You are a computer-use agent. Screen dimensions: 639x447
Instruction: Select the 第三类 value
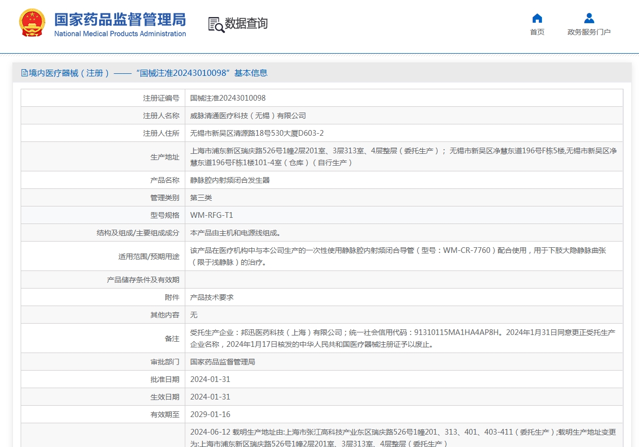pyautogui.click(x=201, y=198)
